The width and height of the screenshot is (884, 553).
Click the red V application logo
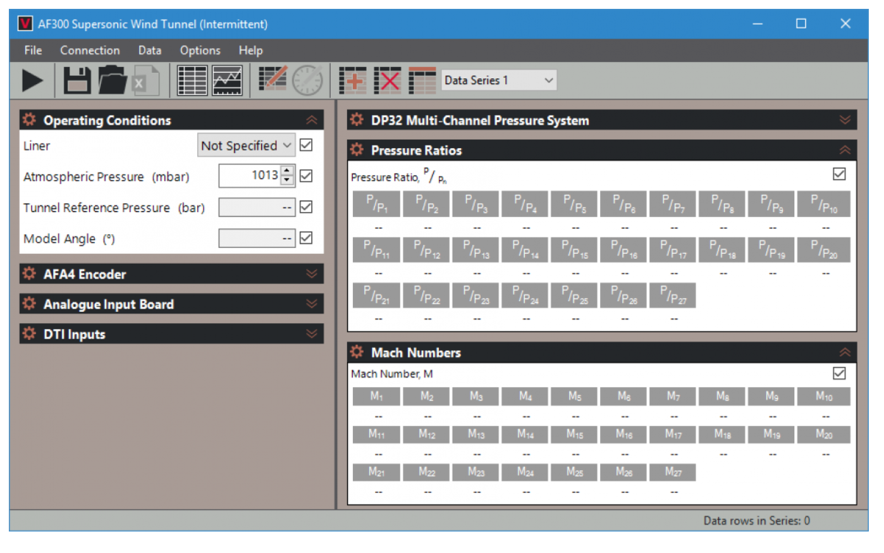tap(25, 24)
